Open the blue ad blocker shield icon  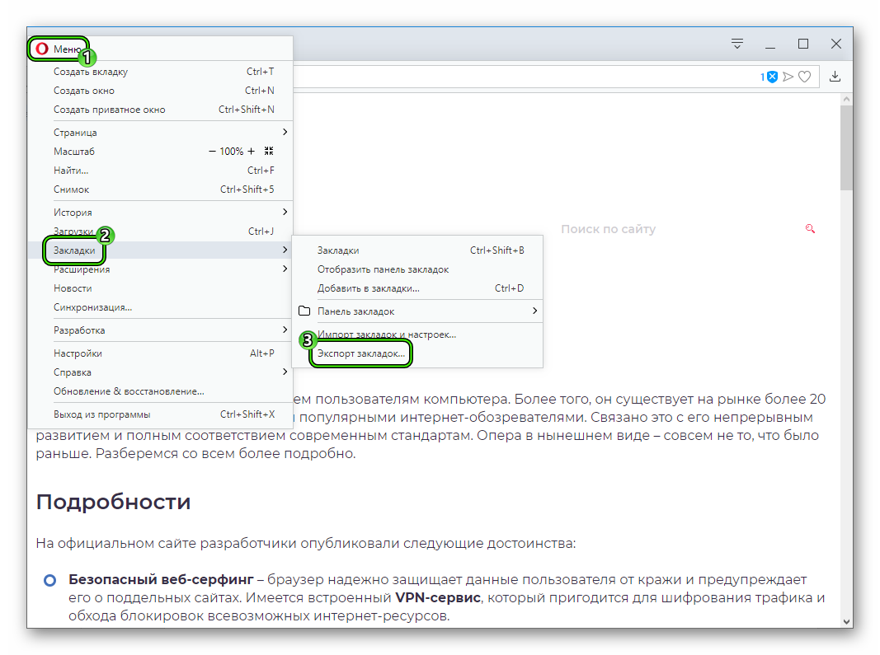[x=772, y=77]
